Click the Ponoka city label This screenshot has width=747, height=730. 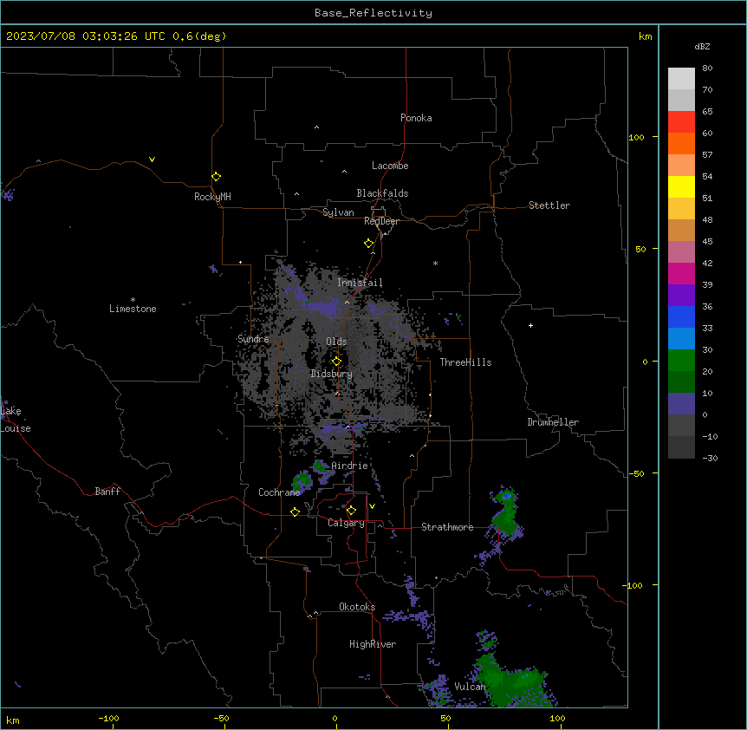(416, 118)
